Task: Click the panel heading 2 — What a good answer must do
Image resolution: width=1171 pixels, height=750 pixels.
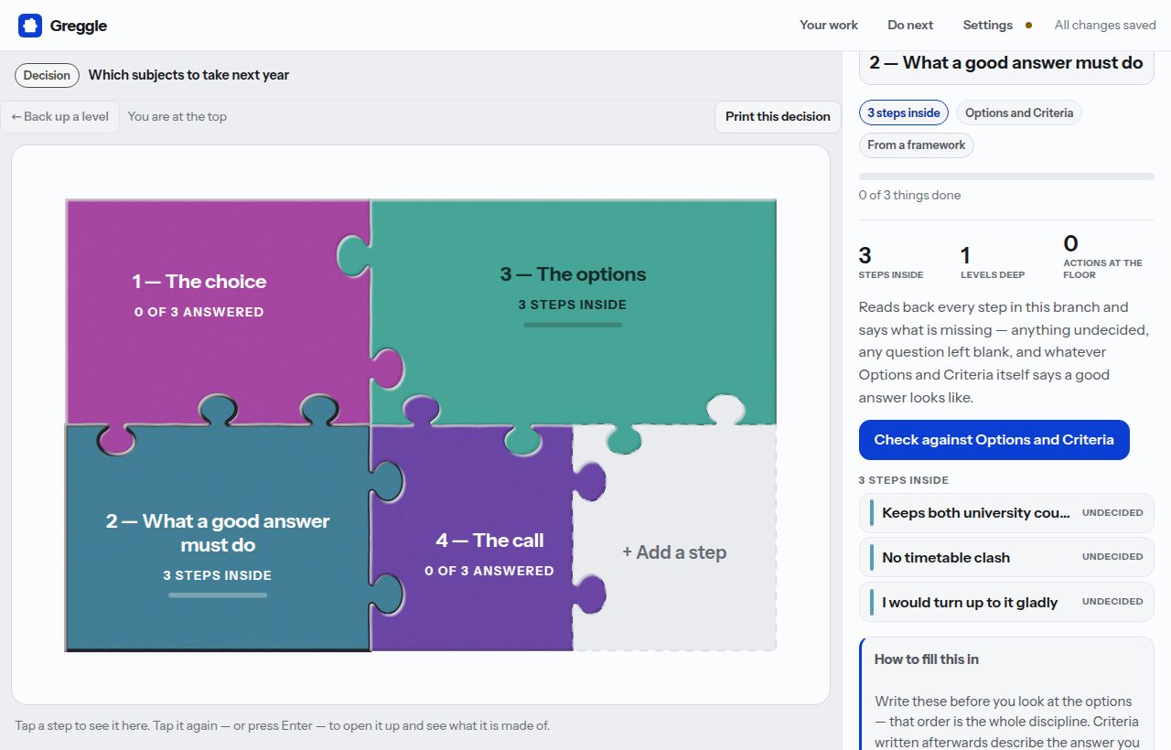Action: tap(1006, 62)
